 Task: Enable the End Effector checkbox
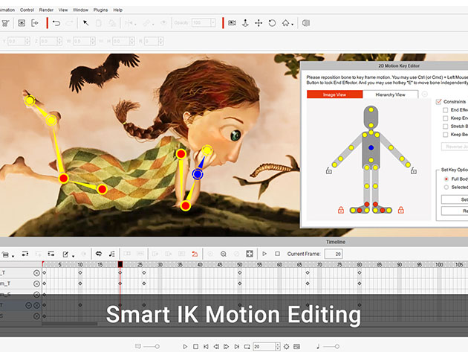point(445,110)
